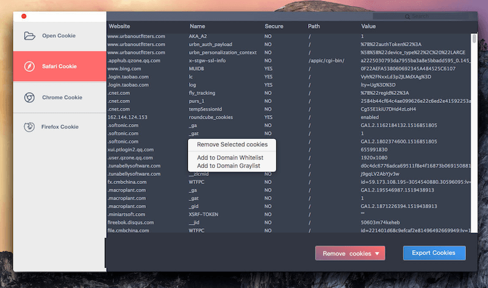Click the lc cookie of login.taobao.com
This screenshot has width=488, height=288.
point(191,77)
